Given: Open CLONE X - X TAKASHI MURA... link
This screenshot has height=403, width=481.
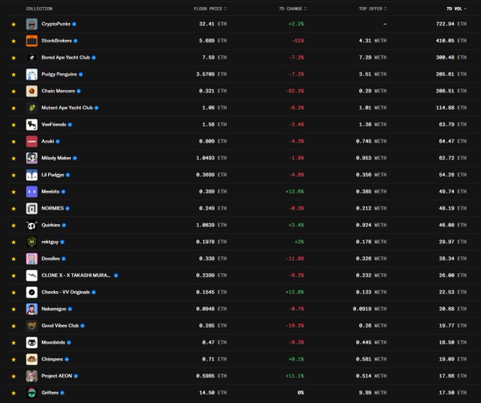Looking at the screenshot, I should pos(76,276).
